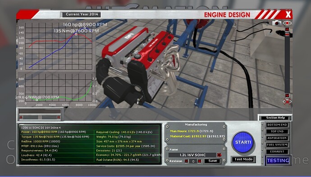
Task: Click the zoom slider up arrow
Action: [x=287, y=29]
